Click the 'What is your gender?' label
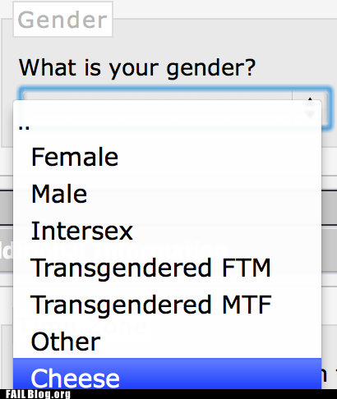 coord(137,68)
